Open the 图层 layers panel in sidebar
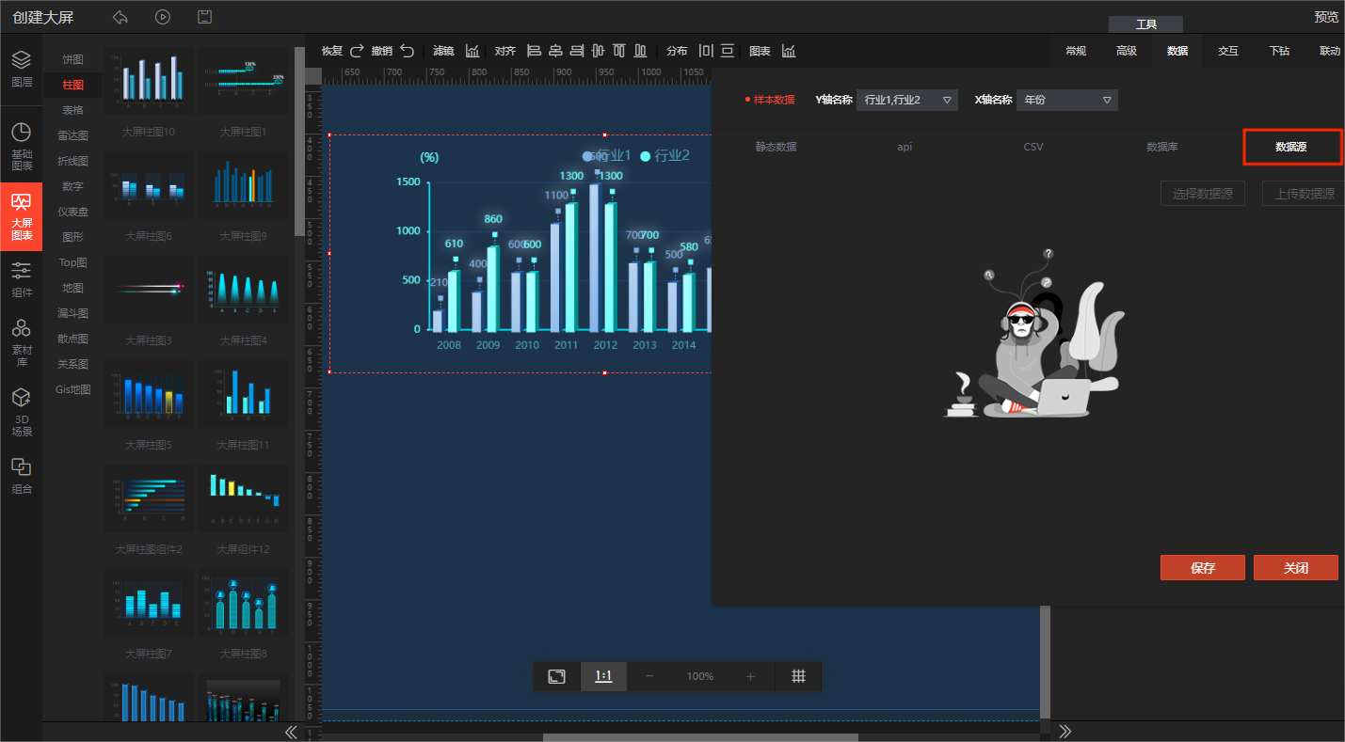The height and width of the screenshot is (742, 1345). point(21,69)
